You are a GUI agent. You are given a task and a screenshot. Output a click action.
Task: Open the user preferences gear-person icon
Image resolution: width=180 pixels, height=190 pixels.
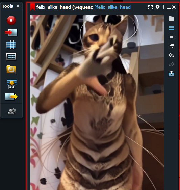[x=12, y=111]
